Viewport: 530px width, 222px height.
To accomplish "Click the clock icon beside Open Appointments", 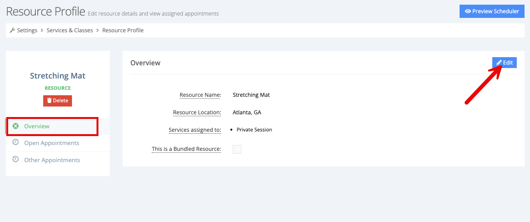I will pos(16,142).
